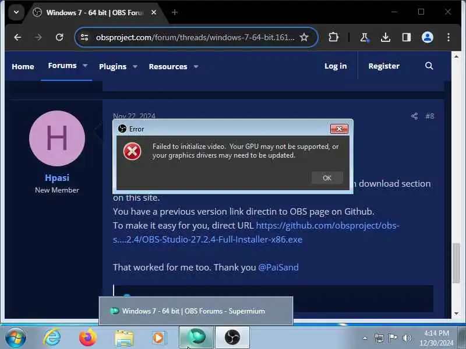Reload the page with the refresh icon
The height and width of the screenshot is (349, 466).
click(59, 37)
